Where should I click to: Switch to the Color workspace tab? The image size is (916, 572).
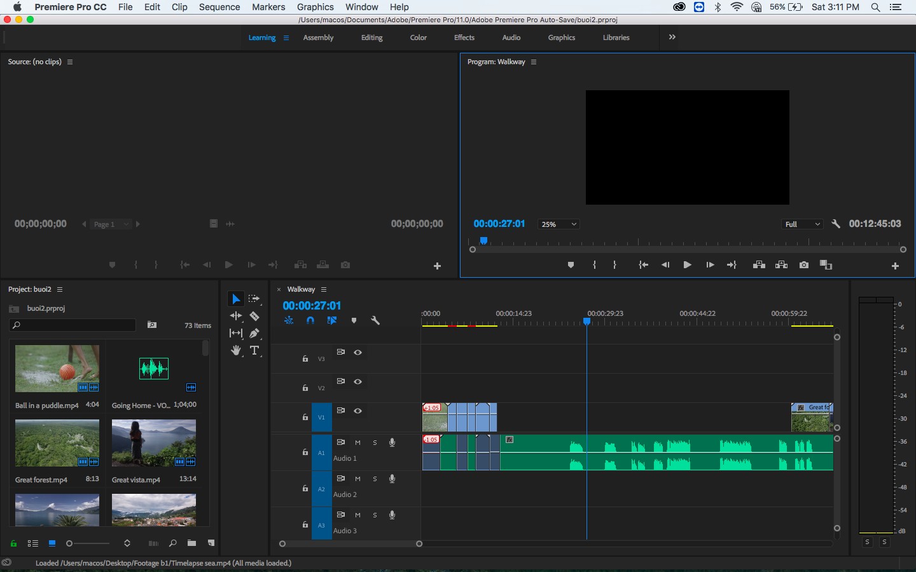[x=419, y=37]
